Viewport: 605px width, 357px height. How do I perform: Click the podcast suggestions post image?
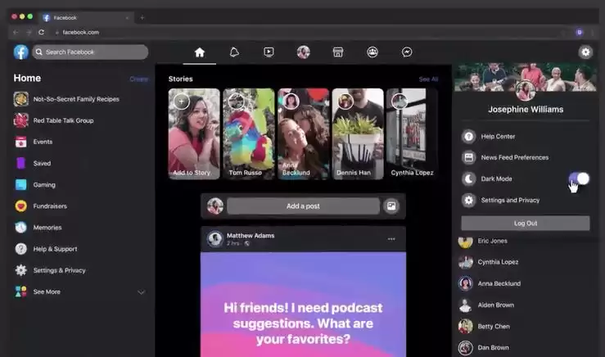[303, 305]
